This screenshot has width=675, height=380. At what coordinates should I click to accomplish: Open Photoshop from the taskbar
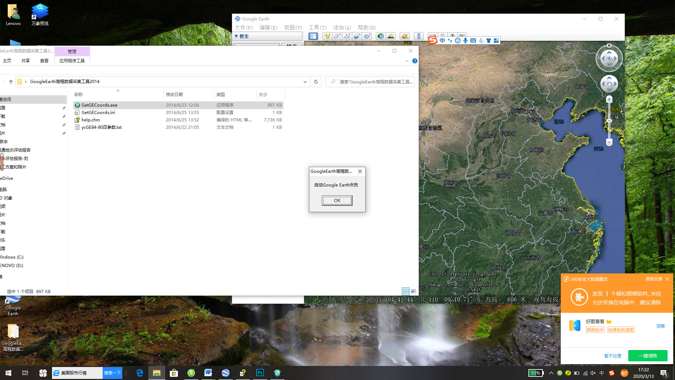260,373
